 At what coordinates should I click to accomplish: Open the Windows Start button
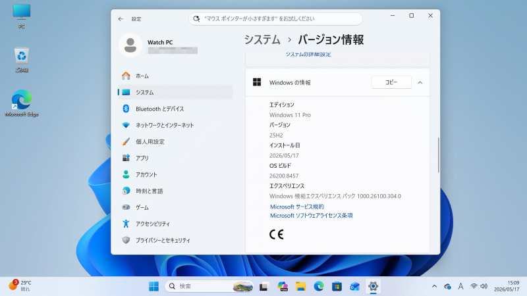(153, 286)
